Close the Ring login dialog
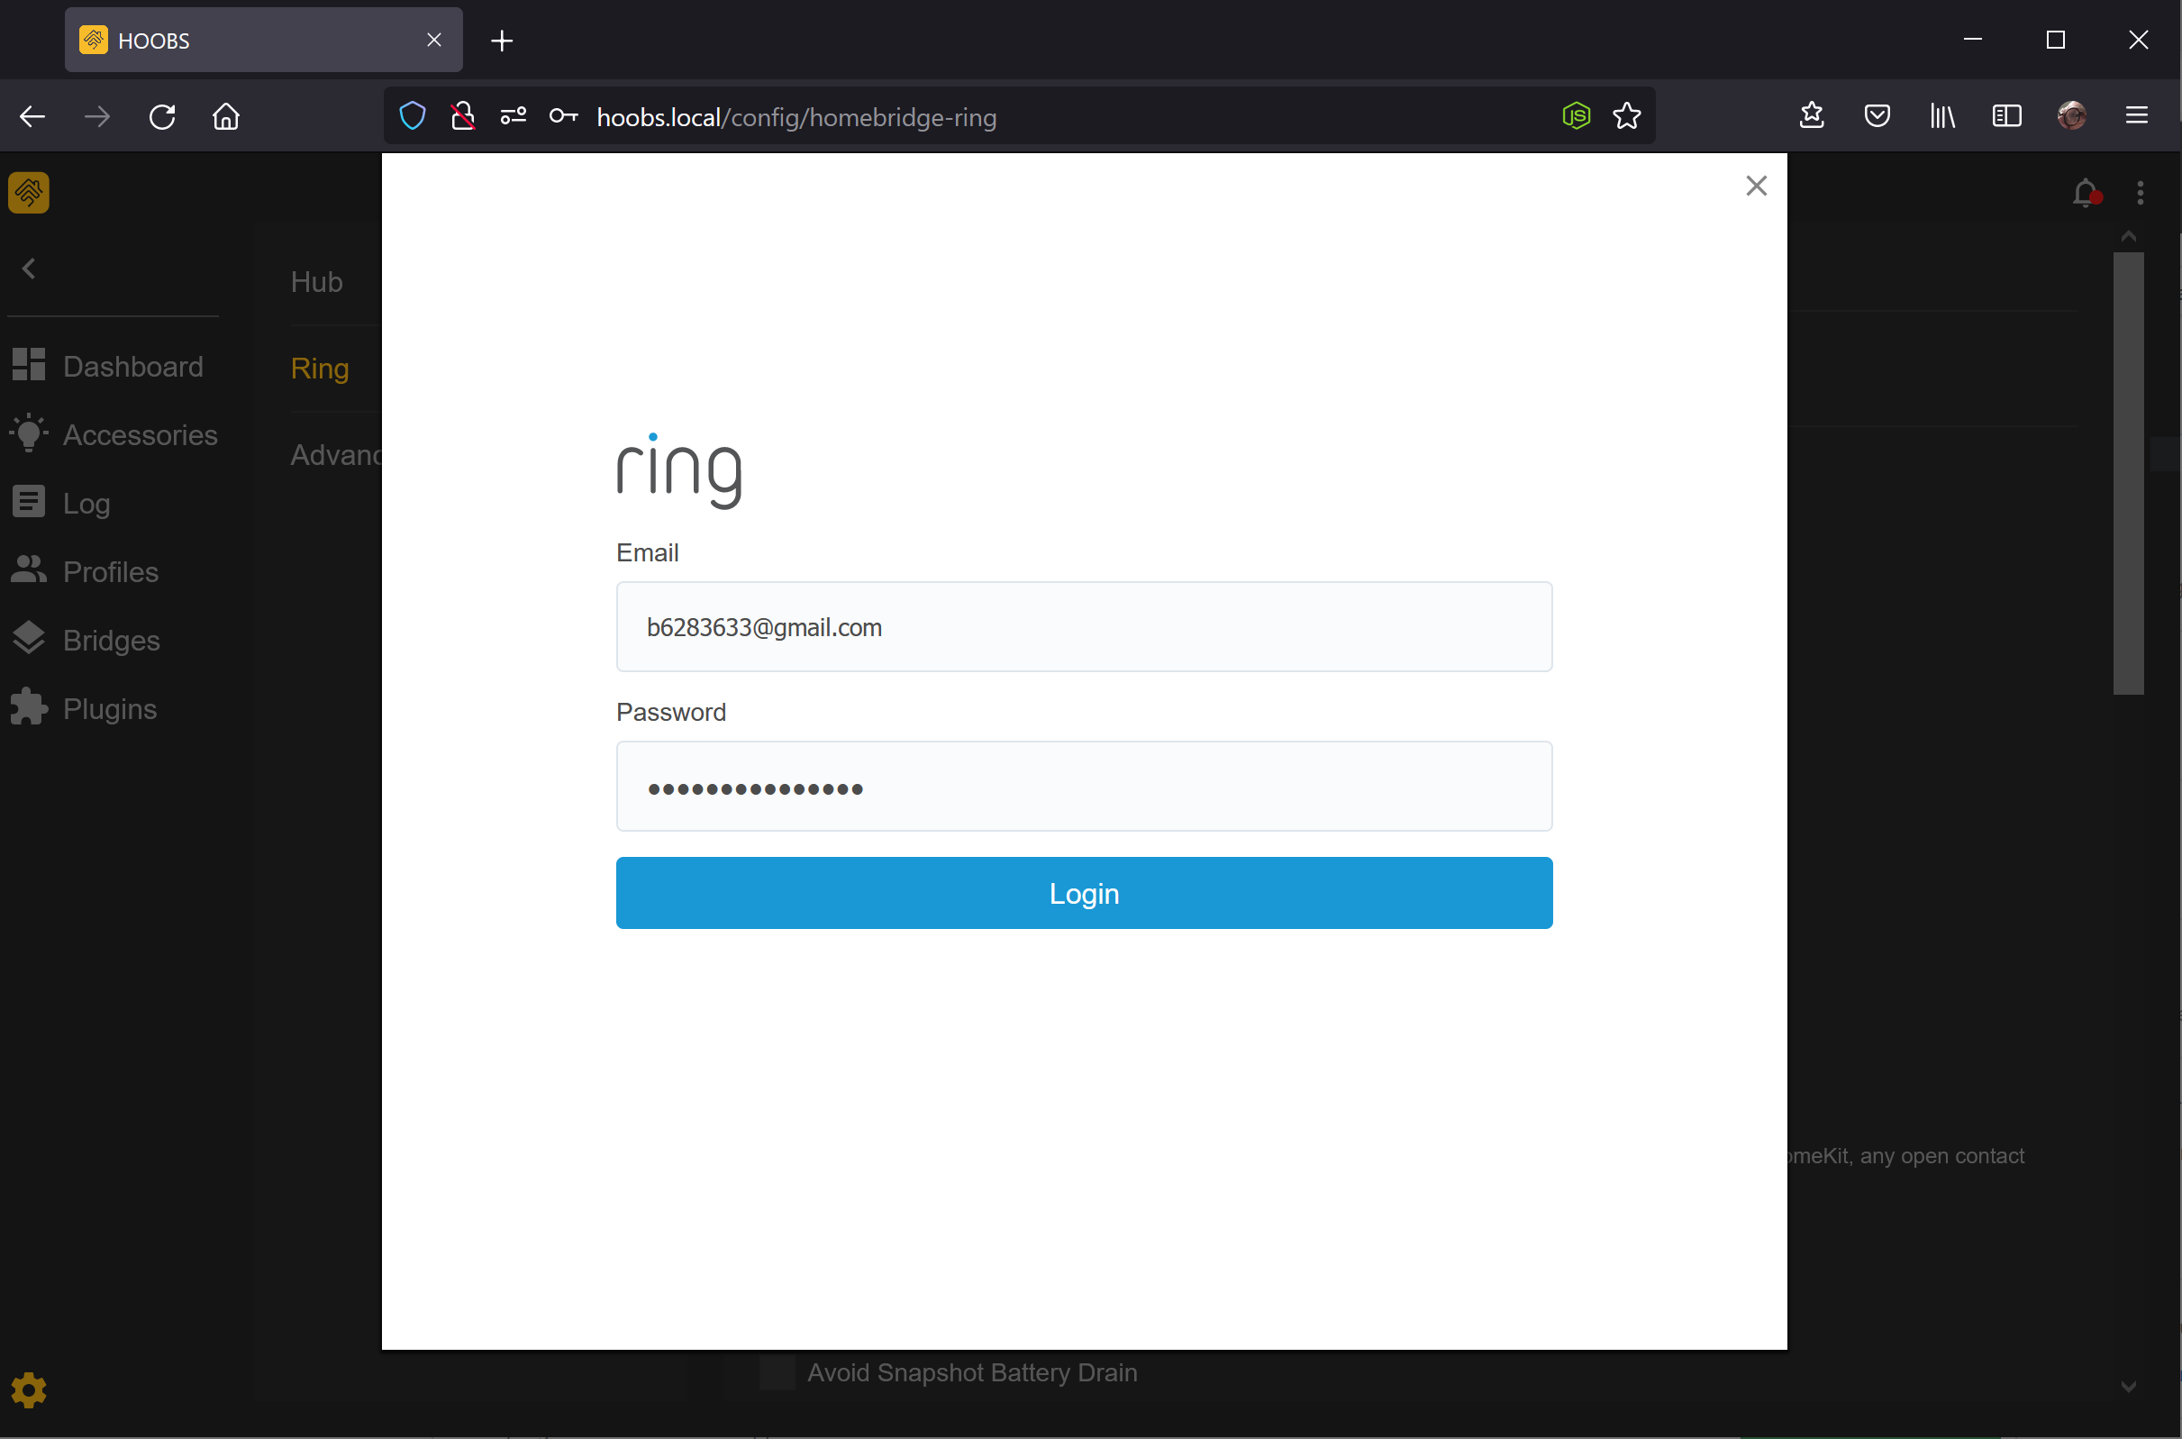Screen dimensions: 2182x1439 point(1756,186)
